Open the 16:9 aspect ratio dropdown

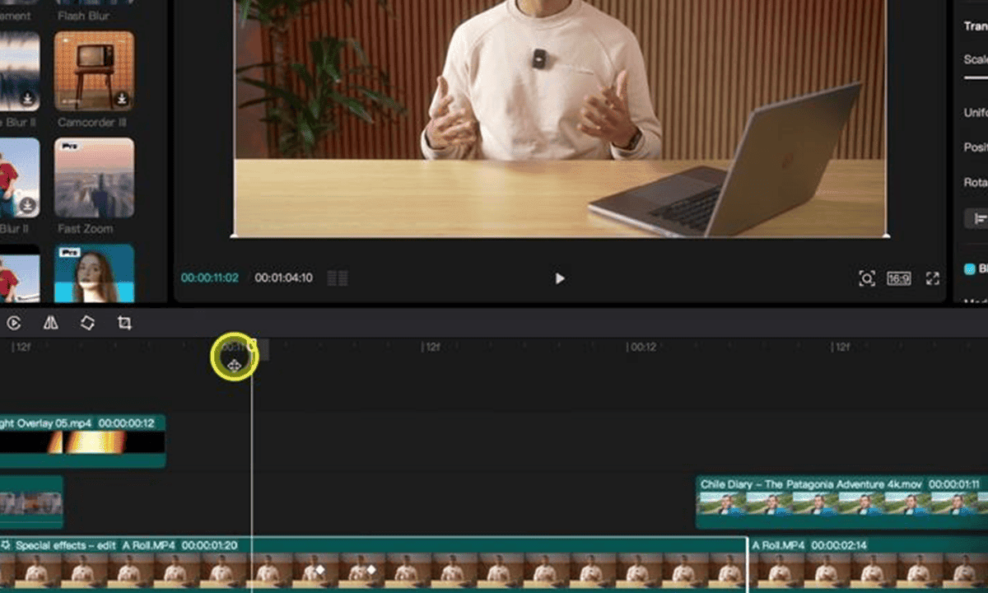tap(897, 278)
